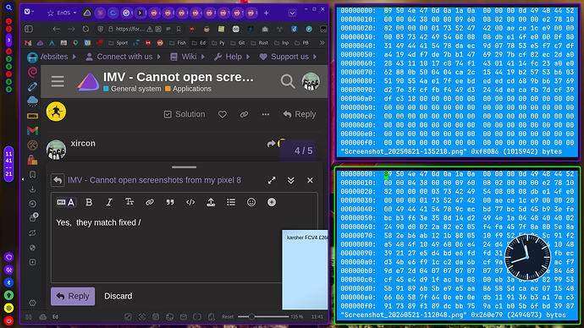
Task: Expand the Wiki menu
Action: click(188, 57)
